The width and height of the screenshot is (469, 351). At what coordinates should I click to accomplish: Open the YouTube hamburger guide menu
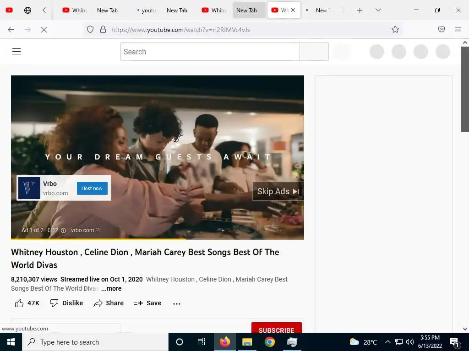click(x=16, y=51)
